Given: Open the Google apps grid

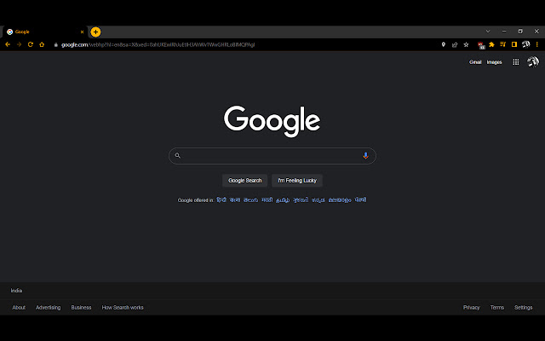Looking at the screenshot, I should pyautogui.click(x=516, y=62).
